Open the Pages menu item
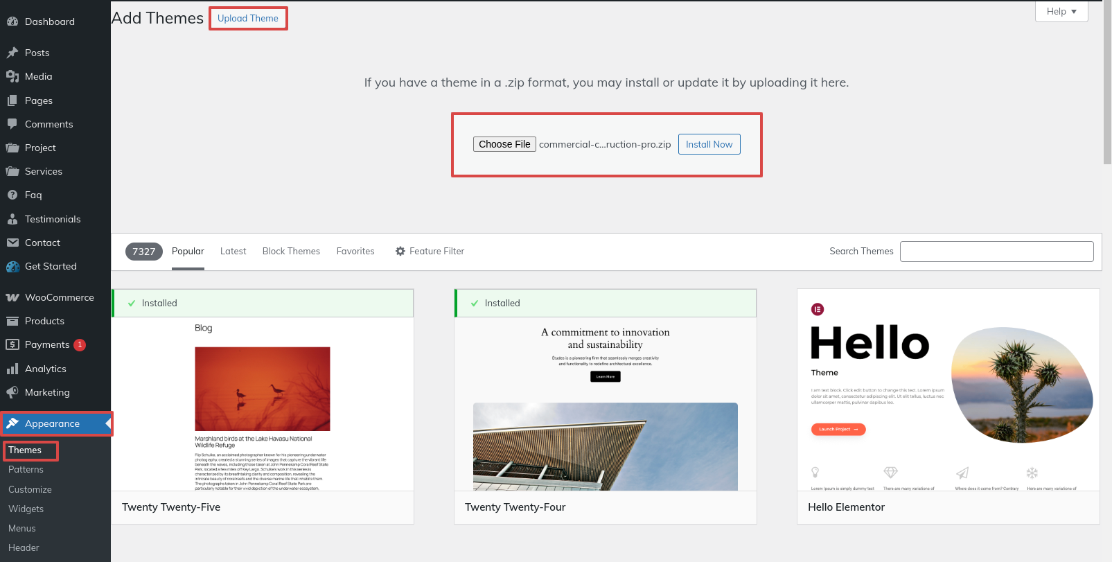This screenshot has width=1112, height=562. [x=55, y=100]
